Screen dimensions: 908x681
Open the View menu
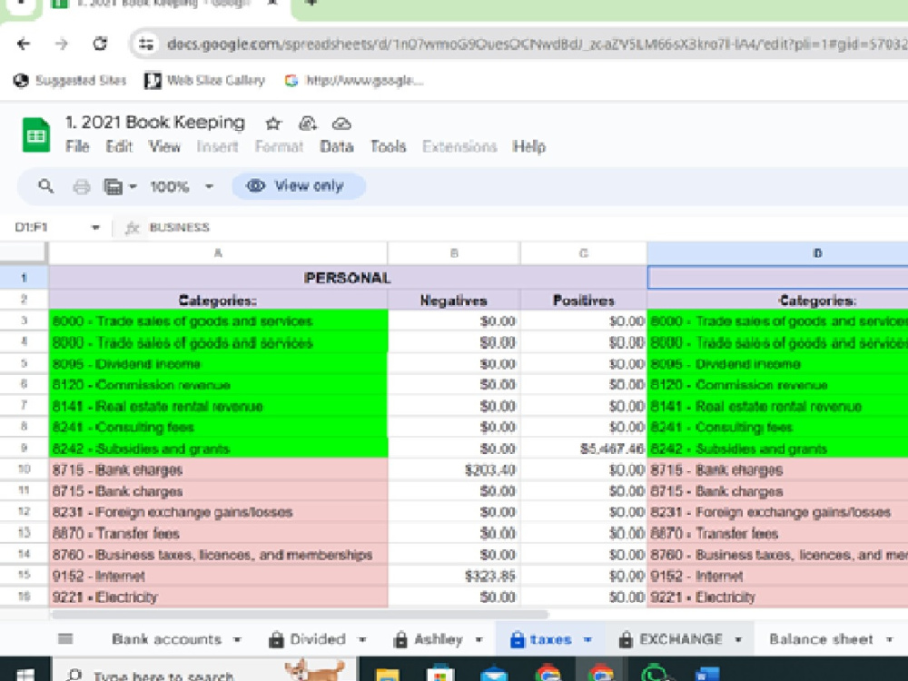[x=164, y=146]
